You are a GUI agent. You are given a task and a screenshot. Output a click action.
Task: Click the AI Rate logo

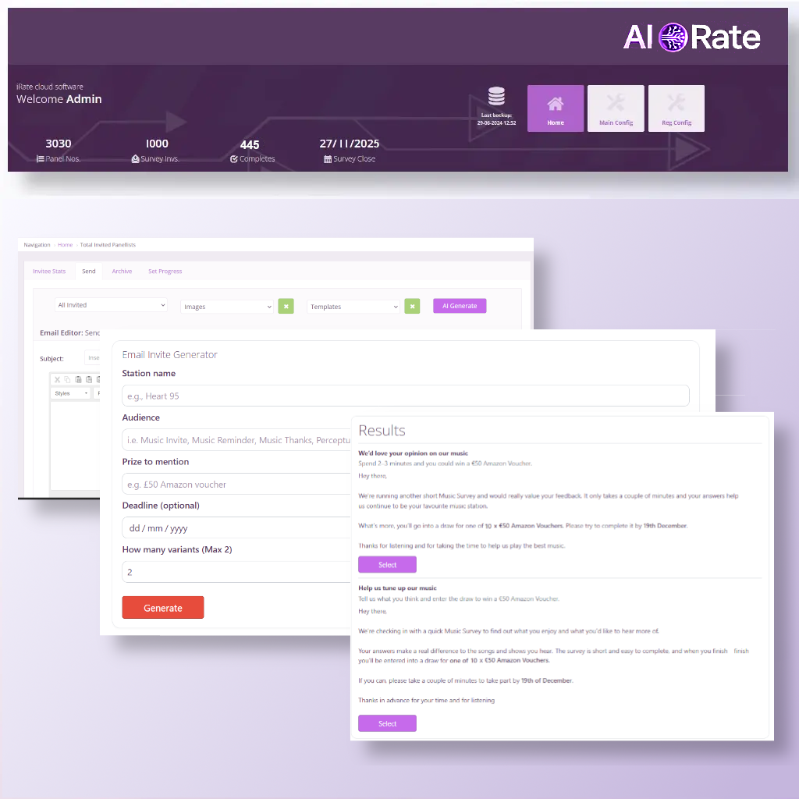(691, 37)
